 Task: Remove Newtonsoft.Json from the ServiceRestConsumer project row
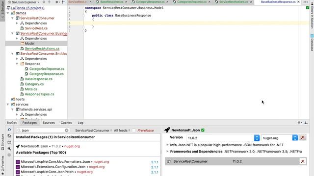303,161
